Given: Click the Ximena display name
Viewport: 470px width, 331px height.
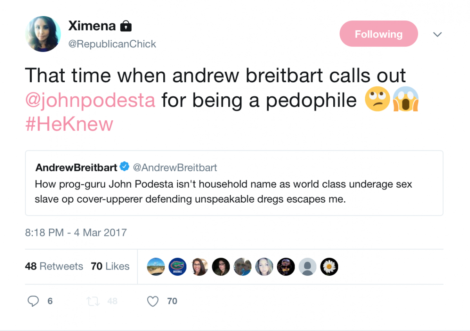Looking at the screenshot, I should click(92, 26).
